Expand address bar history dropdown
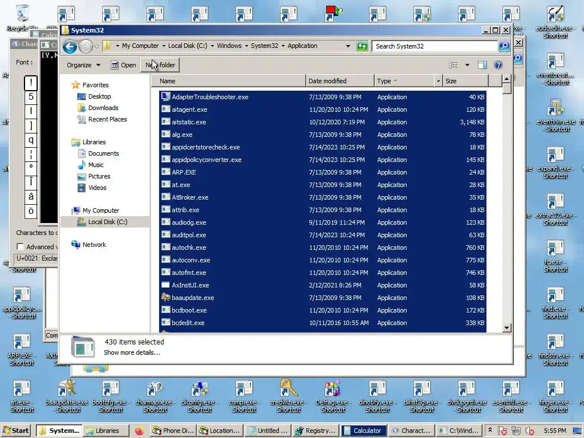The image size is (584, 438). pos(348,46)
